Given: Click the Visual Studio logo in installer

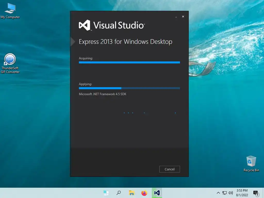Looking at the screenshot, I should click(112, 25).
